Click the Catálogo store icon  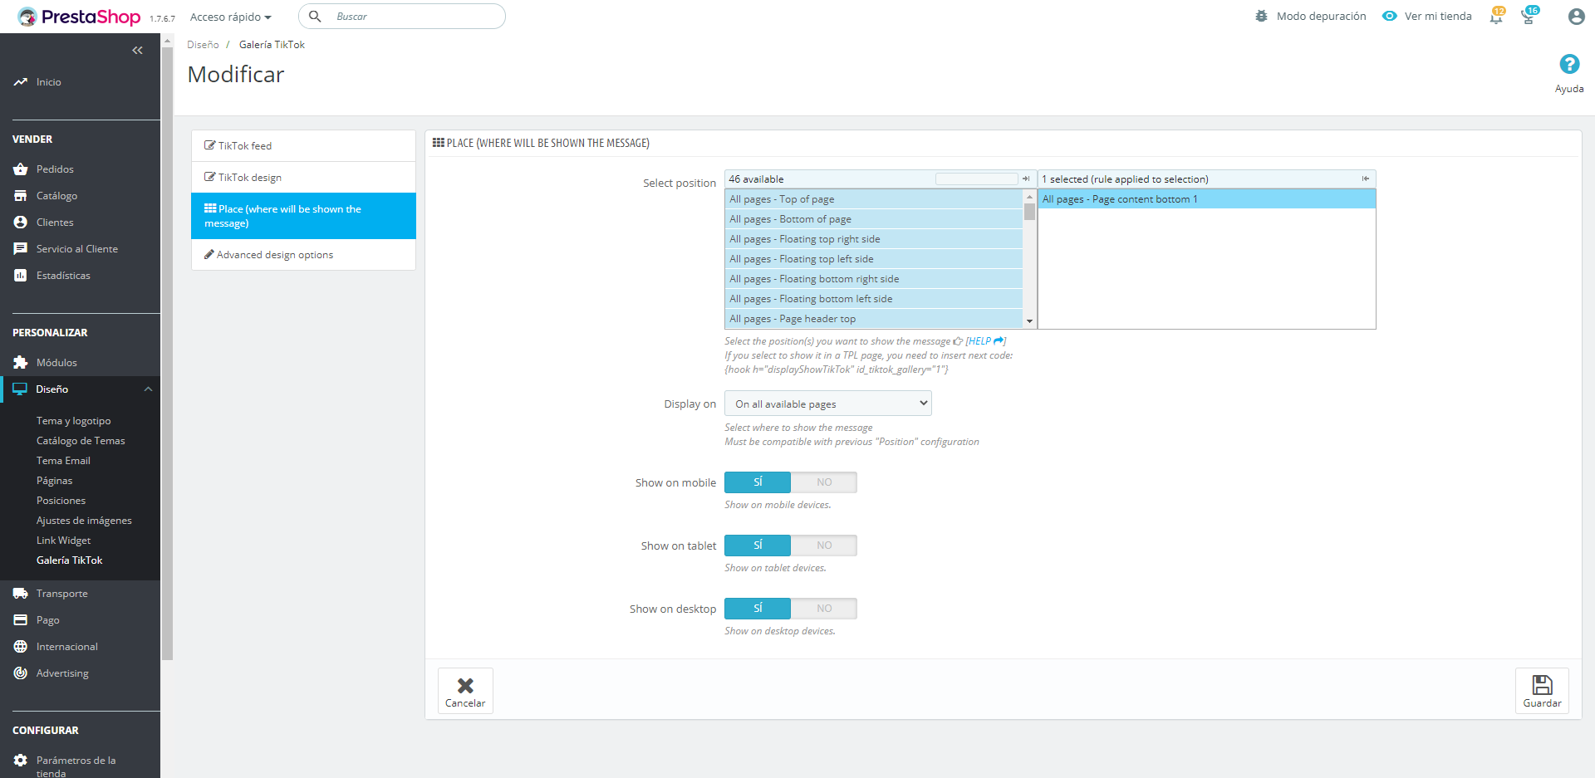(x=21, y=196)
